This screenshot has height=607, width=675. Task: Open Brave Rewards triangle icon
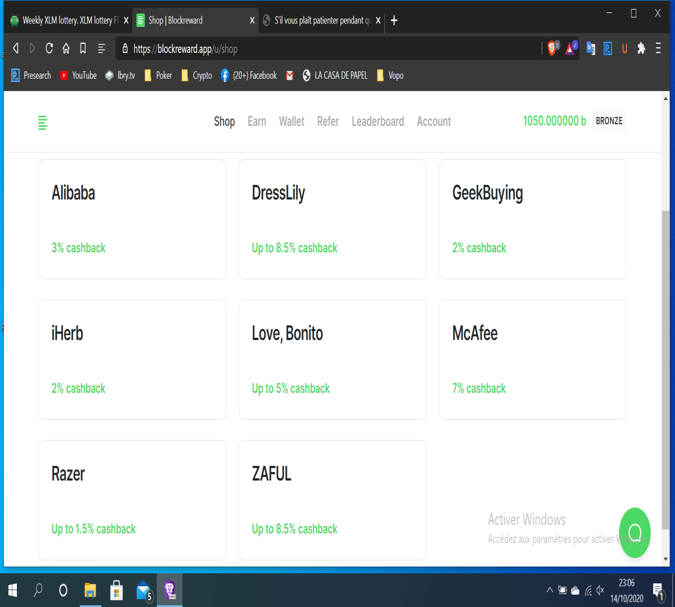pos(571,48)
